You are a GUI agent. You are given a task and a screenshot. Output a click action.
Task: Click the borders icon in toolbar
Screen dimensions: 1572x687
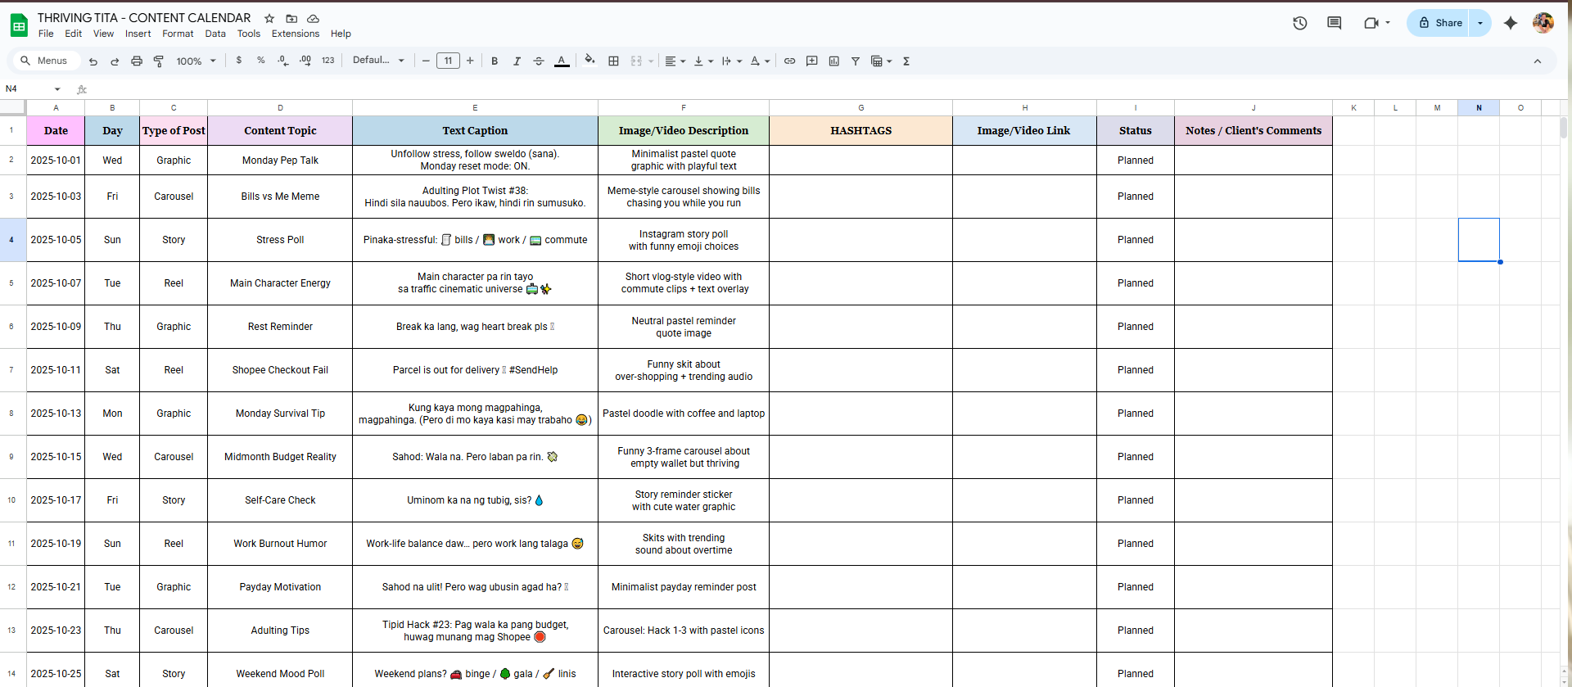613,61
